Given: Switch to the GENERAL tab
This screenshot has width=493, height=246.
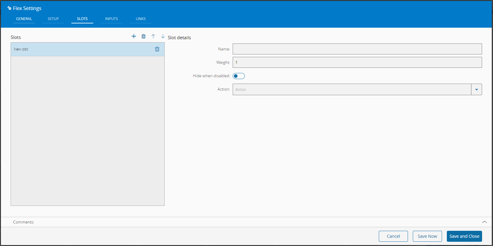Looking at the screenshot, I should 24,19.
